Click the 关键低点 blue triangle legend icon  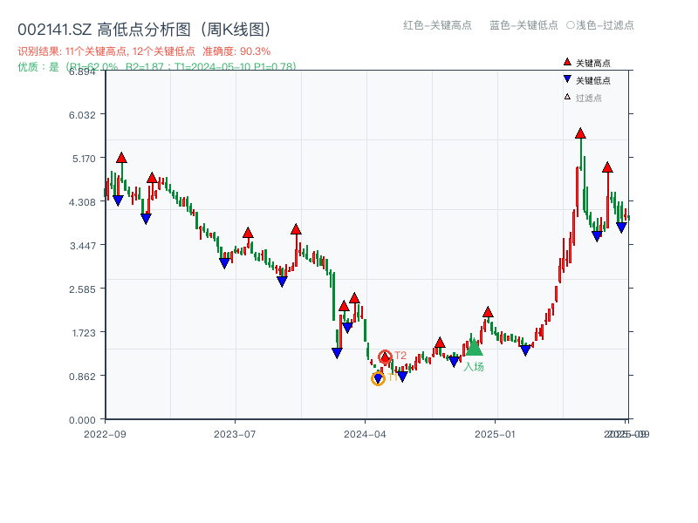tap(565, 77)
